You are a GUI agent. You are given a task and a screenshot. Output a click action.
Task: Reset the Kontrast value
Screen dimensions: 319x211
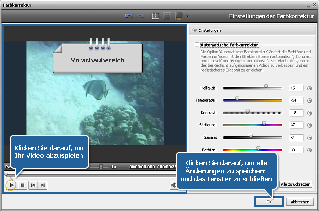pyautogui.click(x=309, y=113)
